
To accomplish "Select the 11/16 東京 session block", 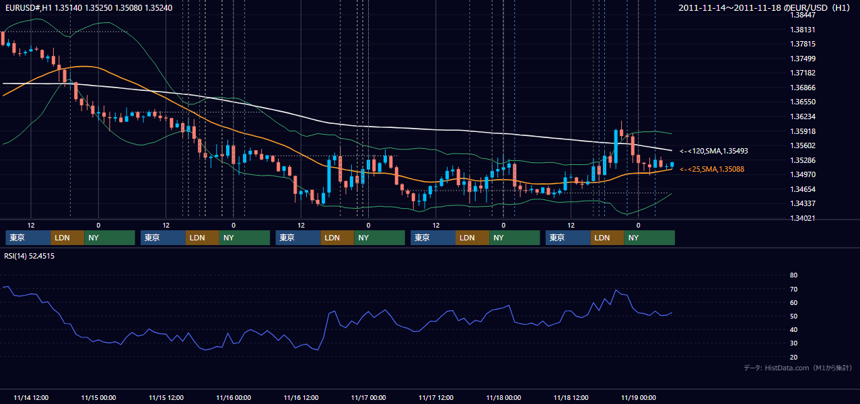I will [x=298, y=238].
